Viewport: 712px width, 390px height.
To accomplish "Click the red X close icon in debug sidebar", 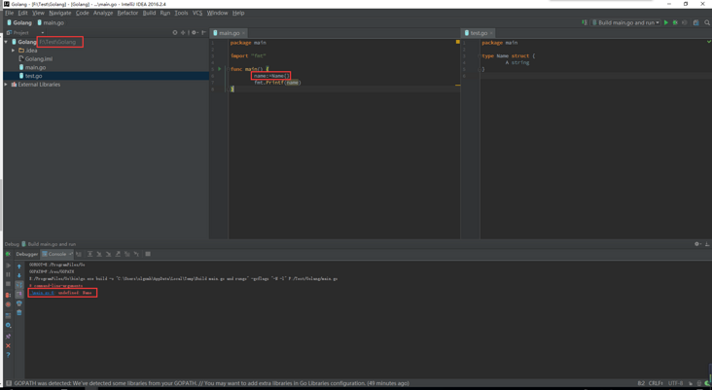I will tap(9, 345).
